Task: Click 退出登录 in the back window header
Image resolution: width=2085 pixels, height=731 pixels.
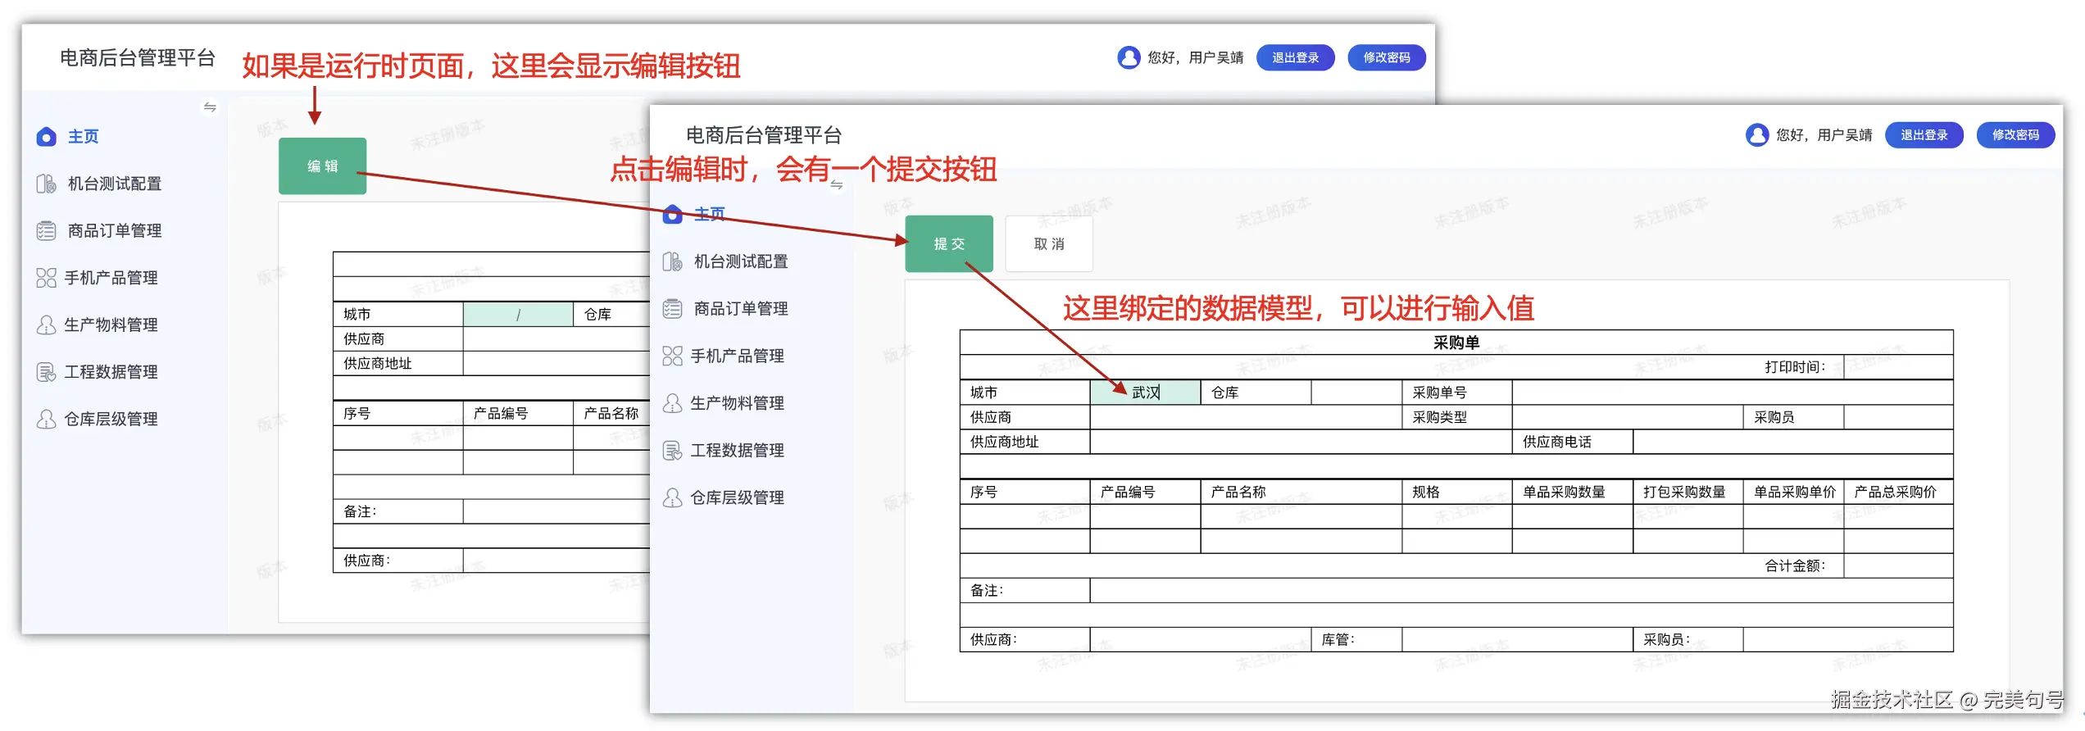Action: [1296, 57]
